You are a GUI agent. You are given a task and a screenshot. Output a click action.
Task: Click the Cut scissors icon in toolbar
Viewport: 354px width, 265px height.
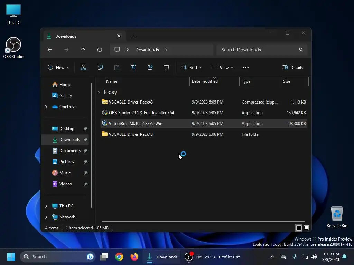pos(84,67)
